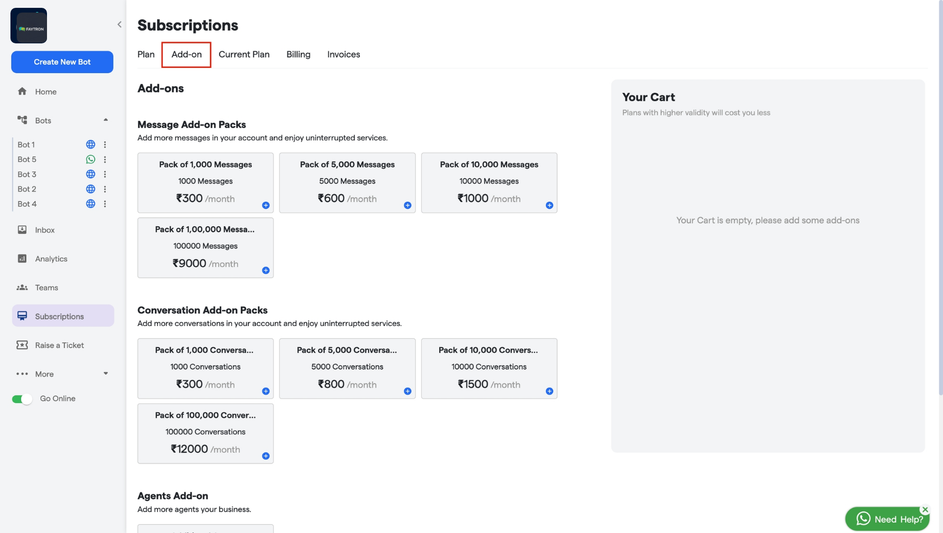Click the Create New Bot button
This screenshot has width=943, height=533.
point(62,62)
